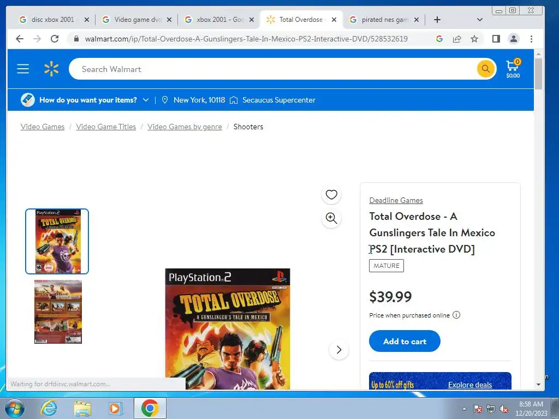Viewport: 559px width, 419px height.
Task: Click scrollbar down arrow
Action: pos(538,385)
